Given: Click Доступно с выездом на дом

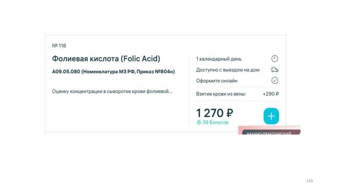Looking at the screenshot, I should (228, 70).
